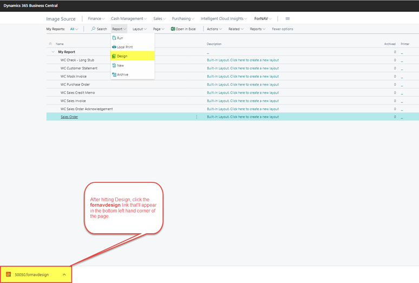Click the Run page icon

coord(114,38)
